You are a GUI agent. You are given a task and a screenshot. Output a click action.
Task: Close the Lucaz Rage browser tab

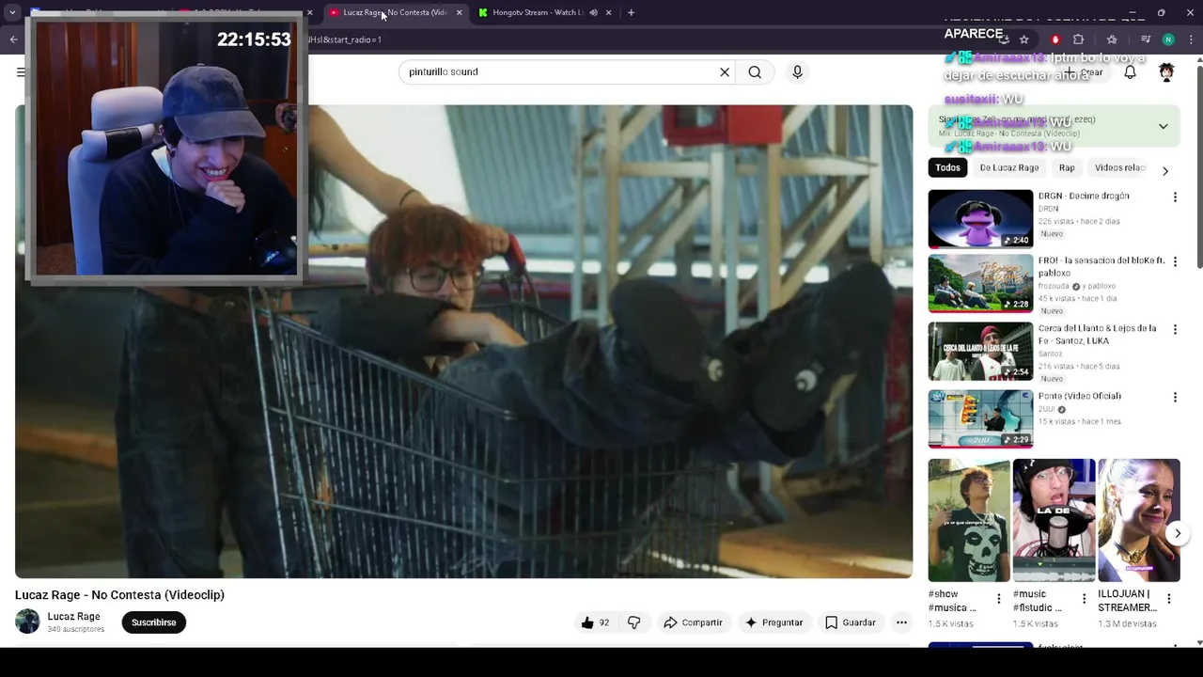459,12
